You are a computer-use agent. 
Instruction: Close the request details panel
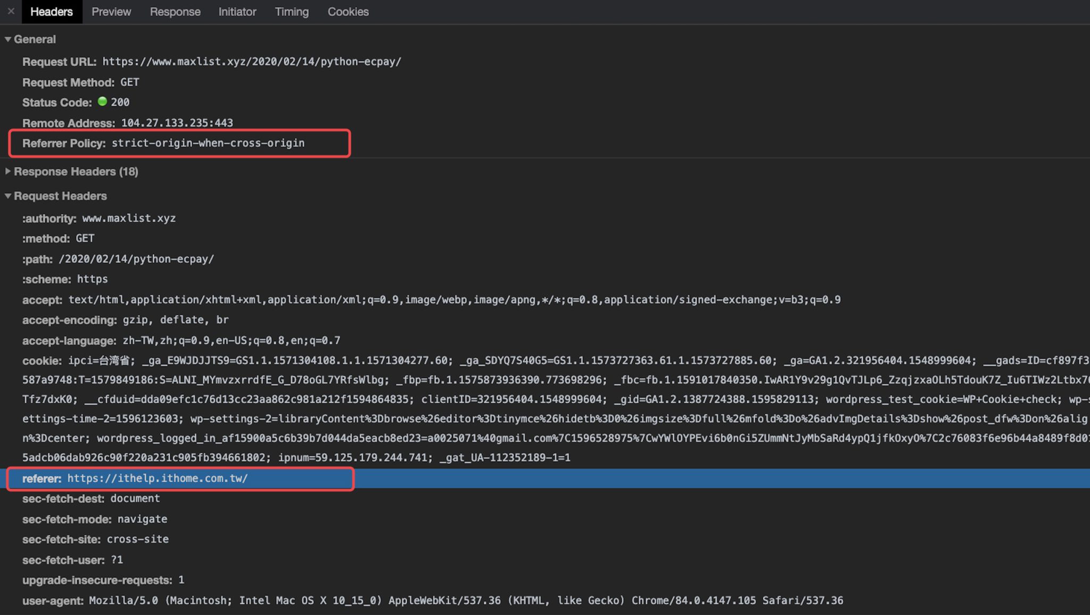click(x=11, y=11)
